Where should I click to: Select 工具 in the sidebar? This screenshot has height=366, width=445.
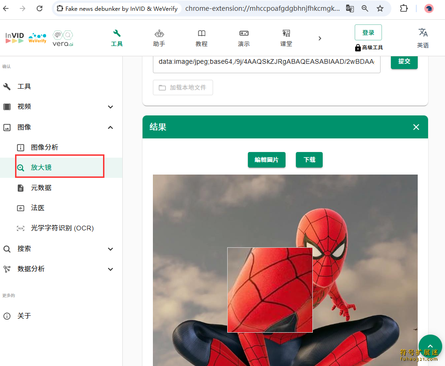click(61, 86)
